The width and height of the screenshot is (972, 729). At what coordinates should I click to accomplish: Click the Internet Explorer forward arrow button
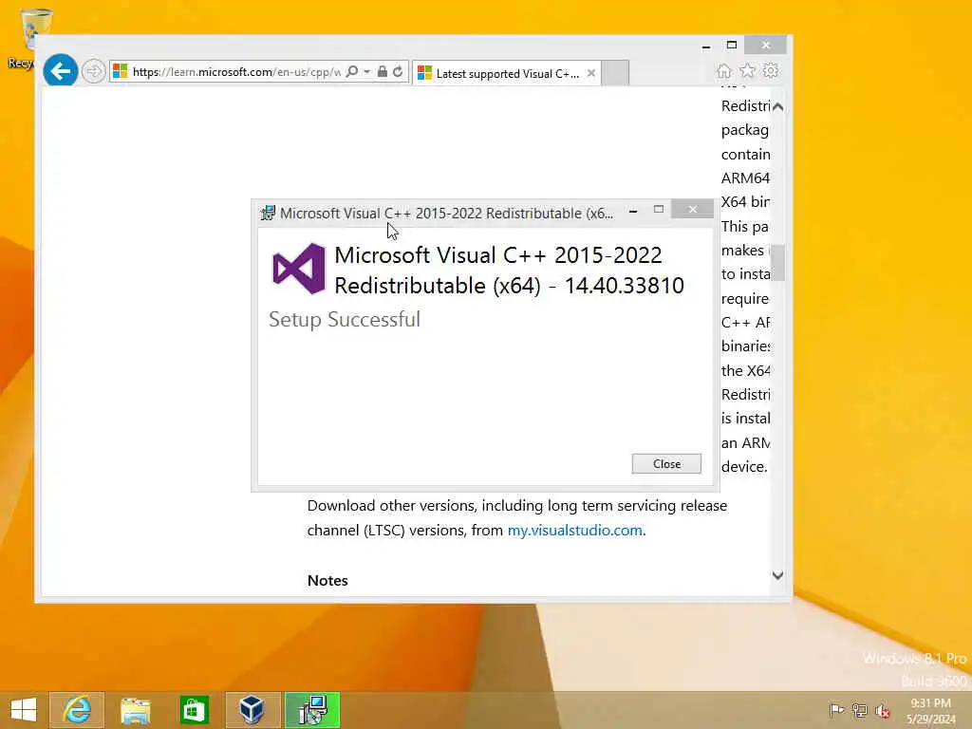coord(94,71)
